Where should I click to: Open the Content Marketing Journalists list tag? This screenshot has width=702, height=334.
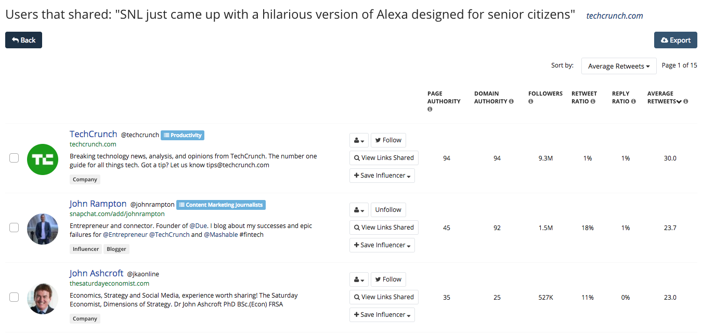pyautogui.click(x=221, y=205)
